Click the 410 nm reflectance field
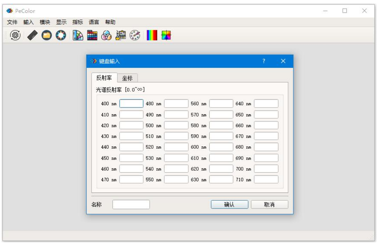Viewport: 378px width, 243px height. pyautogui.click(x=131, y=115)
